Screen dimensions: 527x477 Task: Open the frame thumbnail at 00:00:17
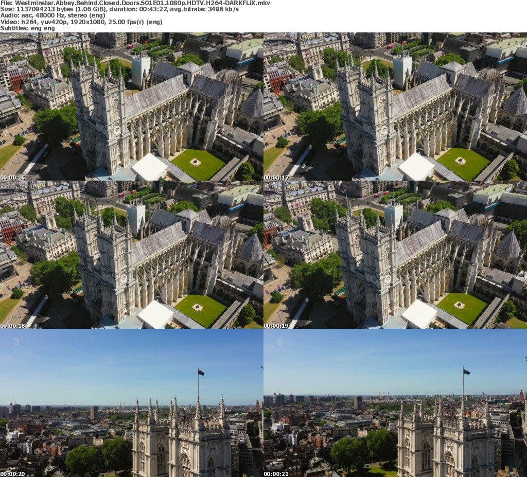coord(395,106)
